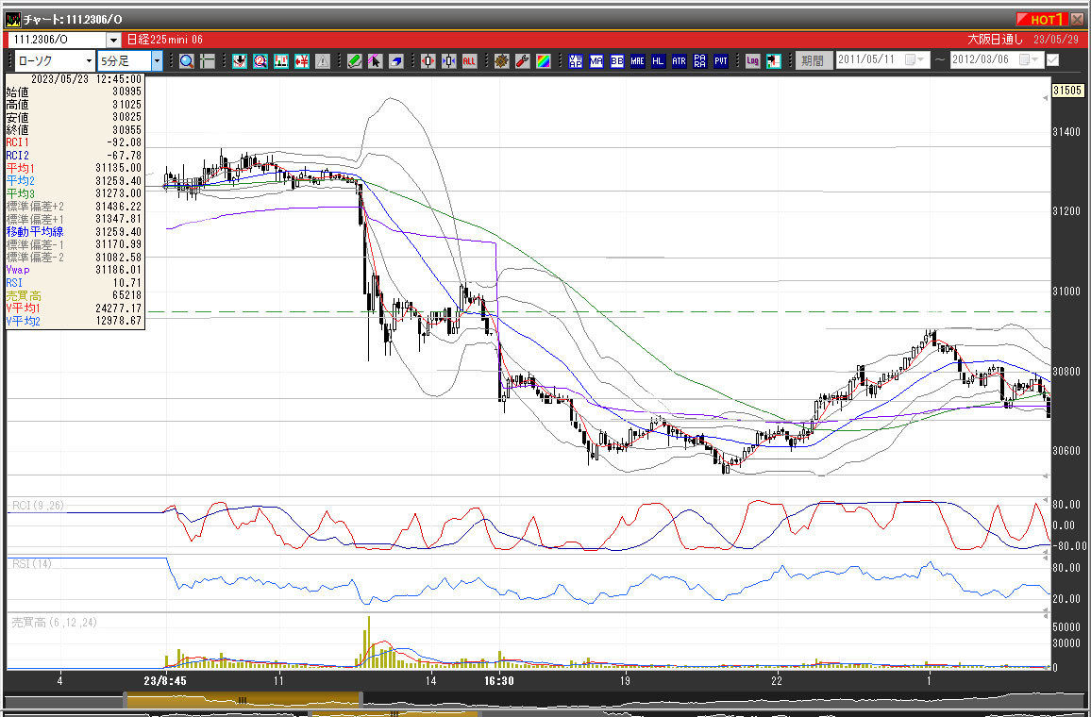1091x717 pixels.
Task: Click the V平均1 row in data panel
Action: [74, 308]
